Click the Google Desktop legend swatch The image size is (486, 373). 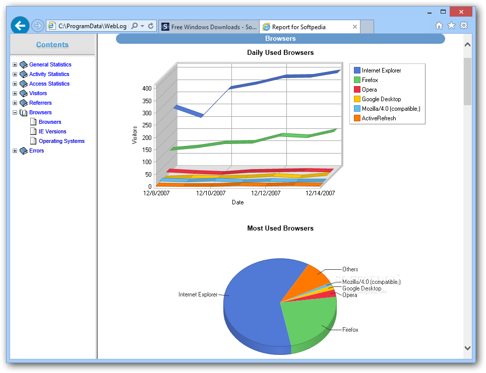pos(357,99)
